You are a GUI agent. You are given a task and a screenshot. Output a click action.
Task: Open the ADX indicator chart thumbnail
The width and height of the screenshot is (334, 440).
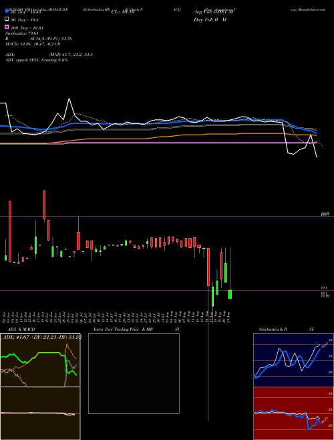point(40,360)
